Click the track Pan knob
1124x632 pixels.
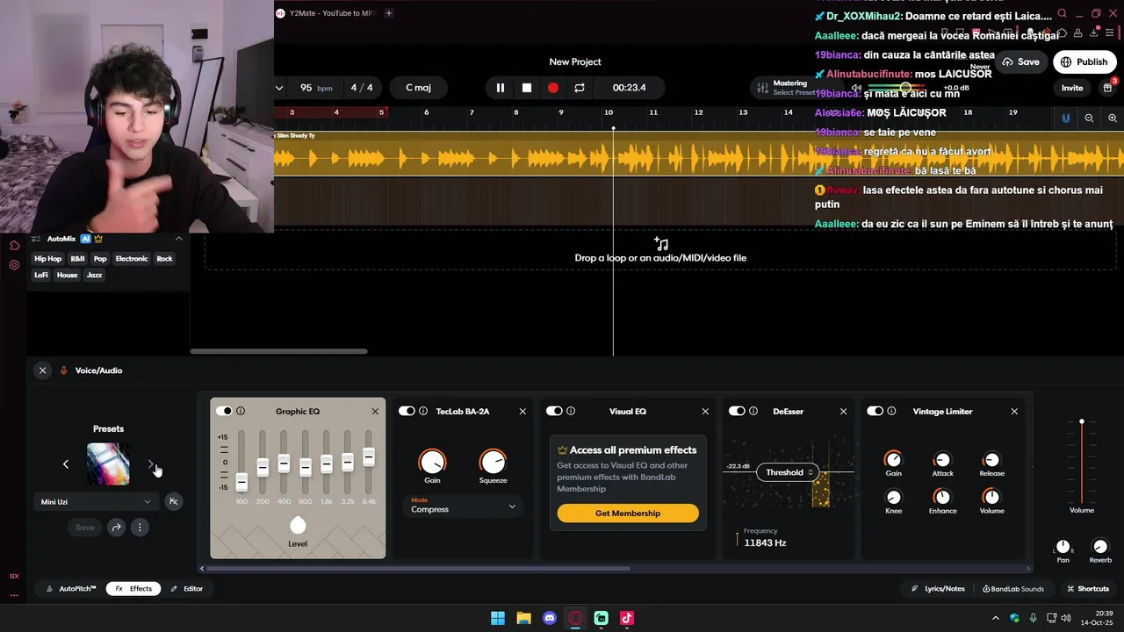click(1063, 547)
